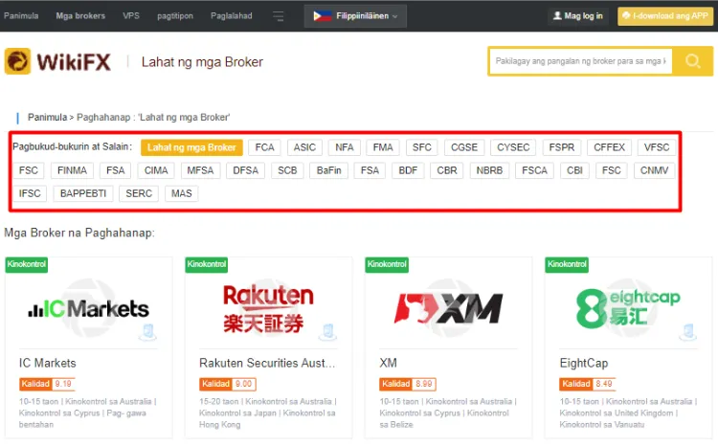Open Mga brokers in top navigation

point(80,16)
